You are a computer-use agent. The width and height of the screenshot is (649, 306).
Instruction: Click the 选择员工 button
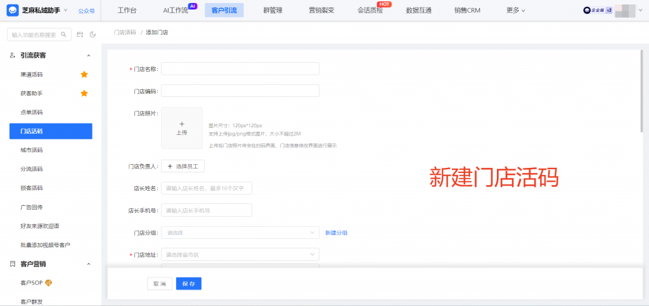click(x=183, y=166)
